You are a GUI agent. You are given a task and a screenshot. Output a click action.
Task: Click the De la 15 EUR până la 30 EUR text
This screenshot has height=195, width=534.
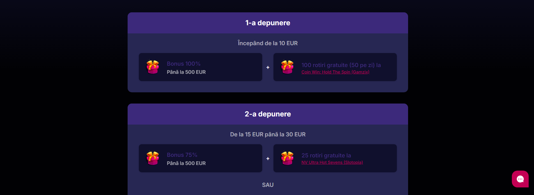point(267,134)
